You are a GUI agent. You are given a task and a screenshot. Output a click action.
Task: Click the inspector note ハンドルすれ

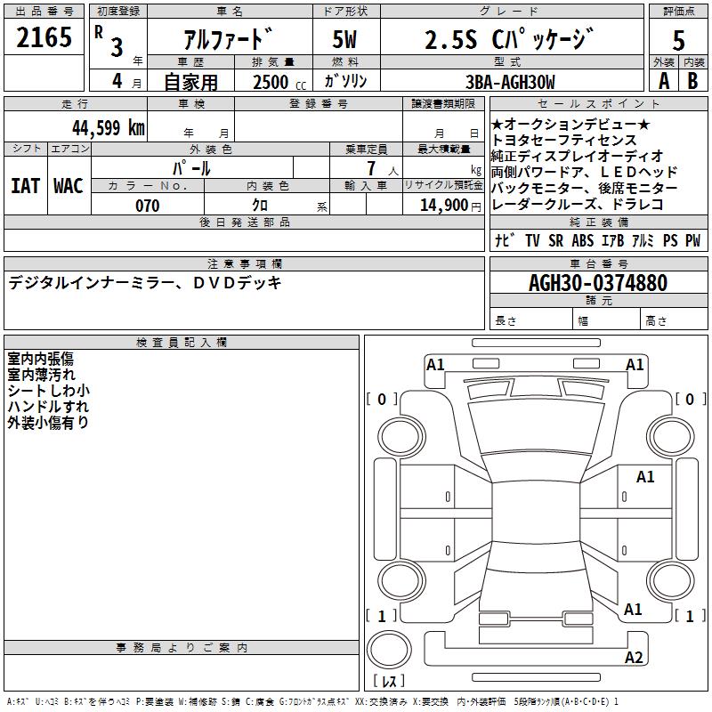coord(48,407)
